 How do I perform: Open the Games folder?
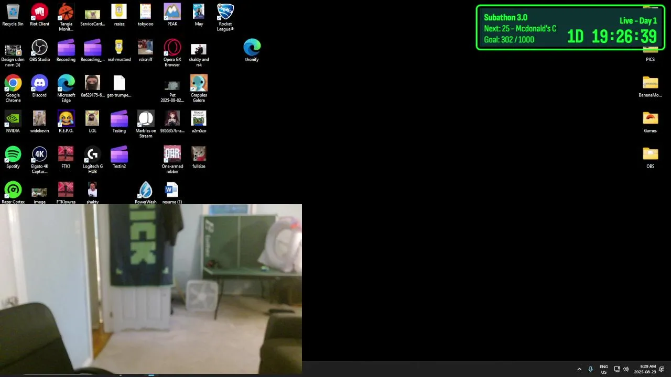(x=650, y=122)
